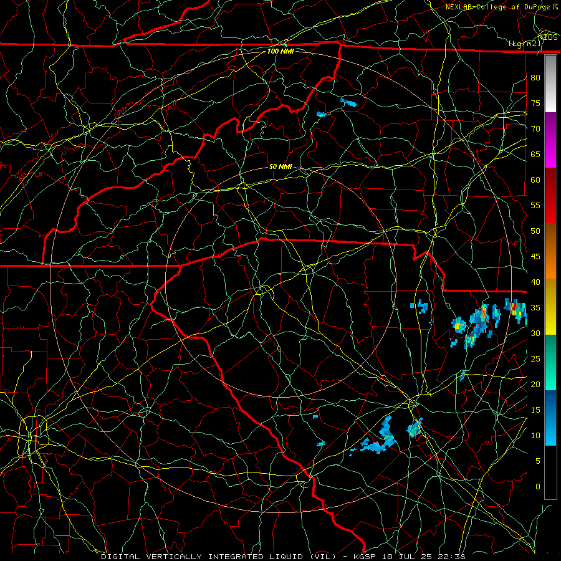561x561 pixels.
Task: Click the NIDS label above the color scale
Action: pos(547,37)
